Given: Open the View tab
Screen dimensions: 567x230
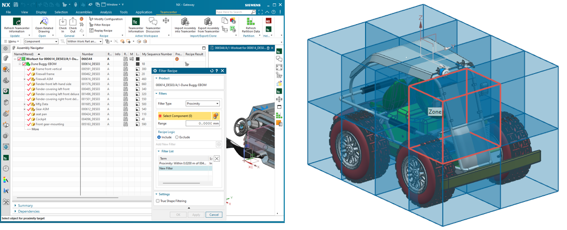Looking at the screenshot, I should click(25, 12).
